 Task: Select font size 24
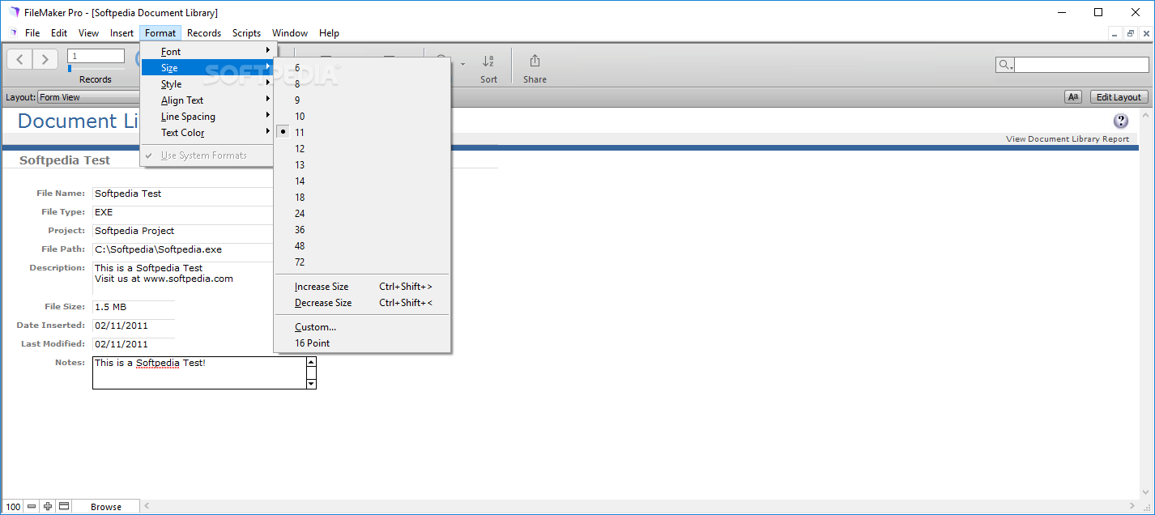click(362, 214)
